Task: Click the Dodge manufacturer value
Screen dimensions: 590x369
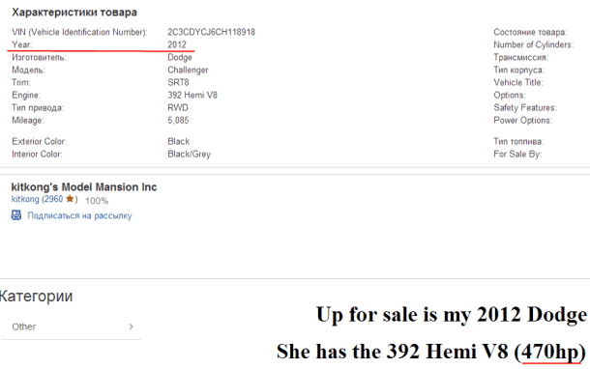Action: point(180,57)
